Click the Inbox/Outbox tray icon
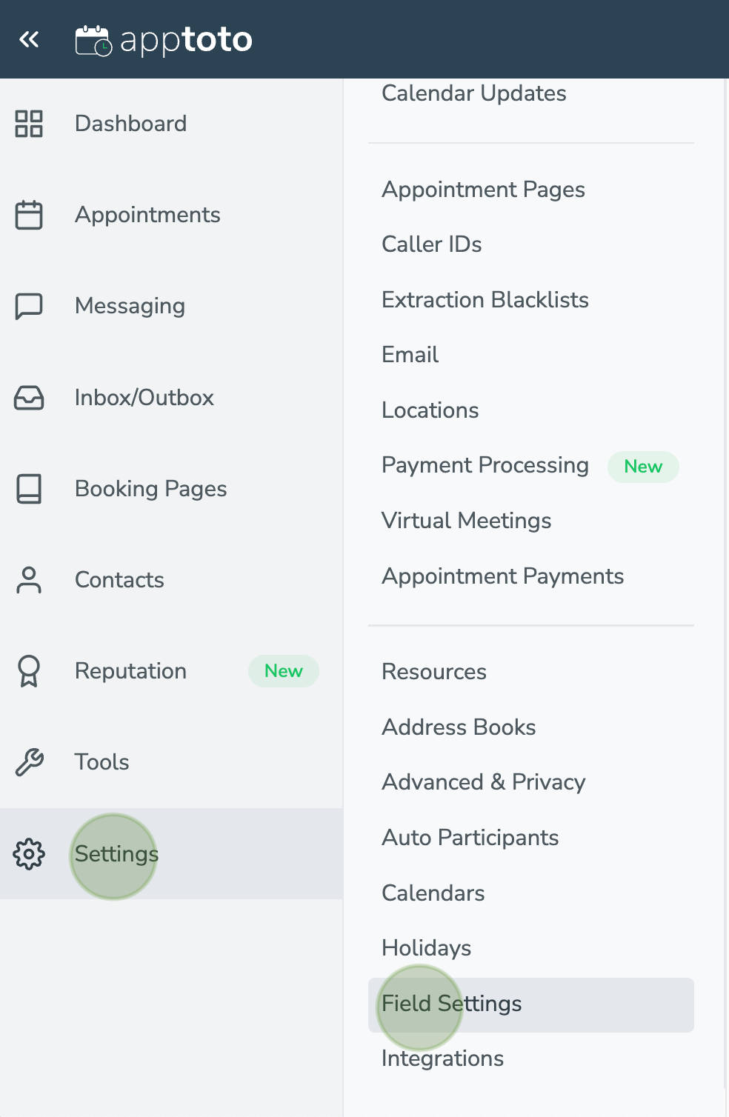 pos(29,399)
